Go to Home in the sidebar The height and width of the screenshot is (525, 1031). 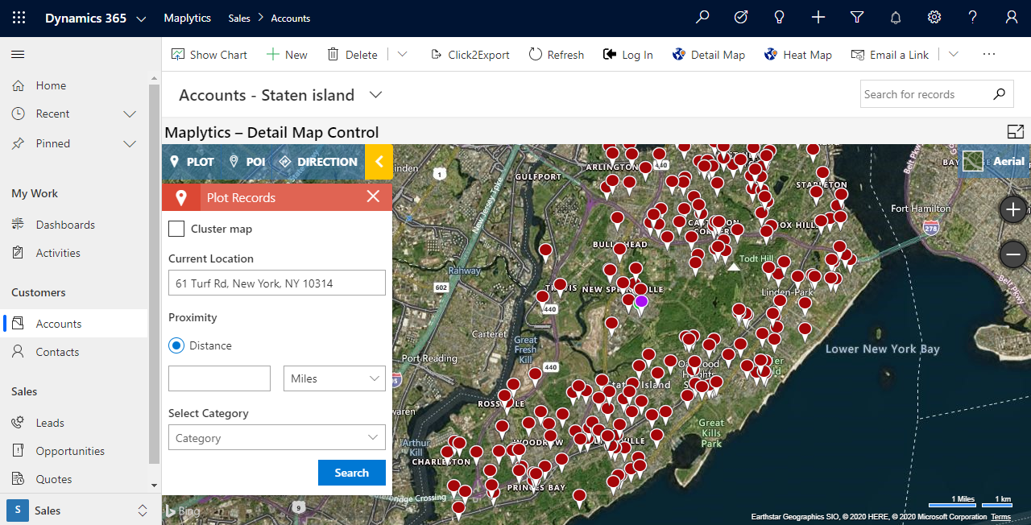[51, 85]
